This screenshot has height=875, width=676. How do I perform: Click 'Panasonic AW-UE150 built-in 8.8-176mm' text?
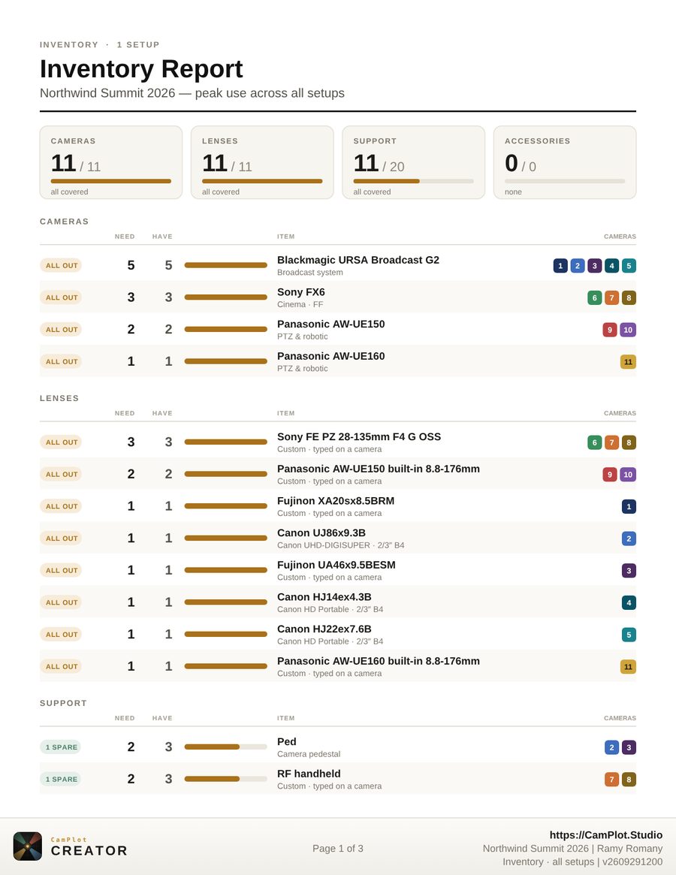coord(379,469)
